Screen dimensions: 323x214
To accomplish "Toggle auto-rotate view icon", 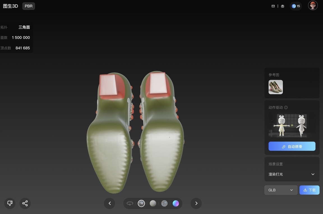I will point(130,204).
